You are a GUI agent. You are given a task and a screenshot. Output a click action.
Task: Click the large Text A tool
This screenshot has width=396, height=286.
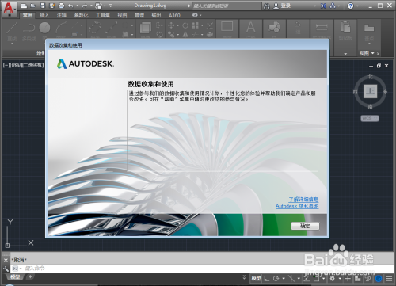(x=250, y=27)
